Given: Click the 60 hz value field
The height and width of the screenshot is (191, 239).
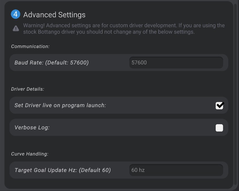Looking at the screenshot, I should [138, 170].
